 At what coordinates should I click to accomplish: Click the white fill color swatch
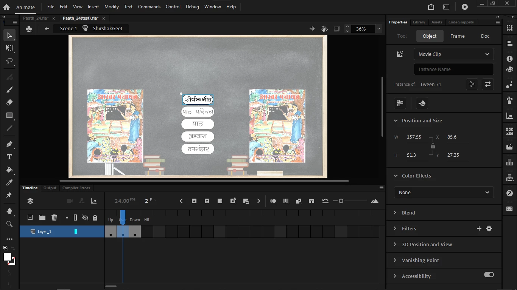coord(7,257)
